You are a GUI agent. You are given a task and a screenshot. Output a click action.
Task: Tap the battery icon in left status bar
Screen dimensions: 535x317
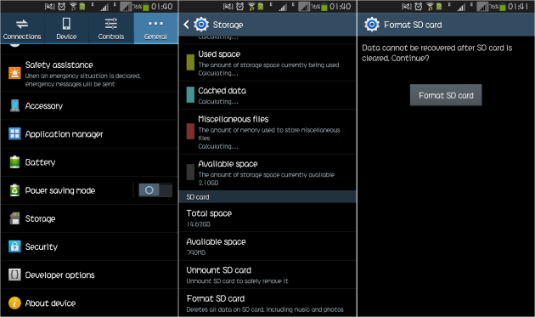pyautogui.click(x=146, y=7)
